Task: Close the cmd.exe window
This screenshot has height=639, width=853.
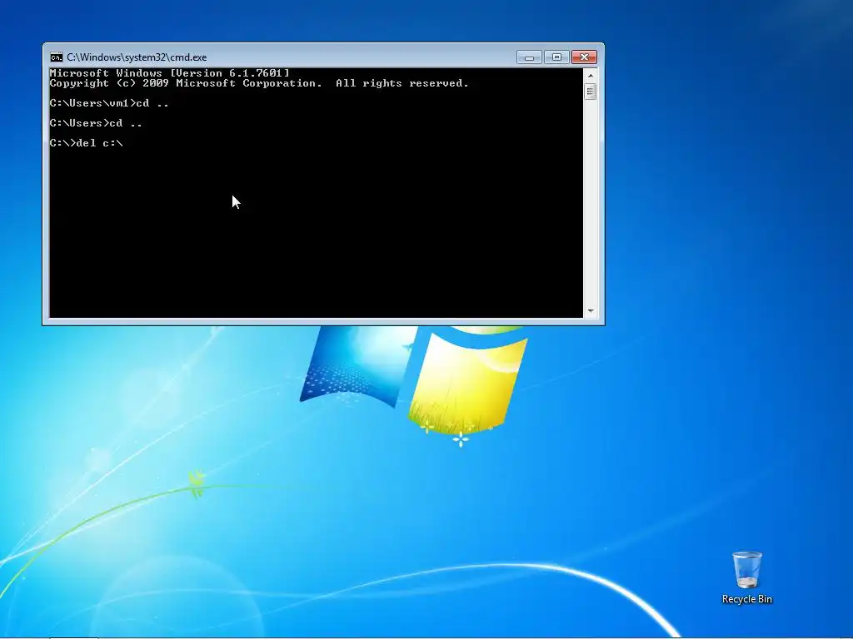Action: click(584, 57)
